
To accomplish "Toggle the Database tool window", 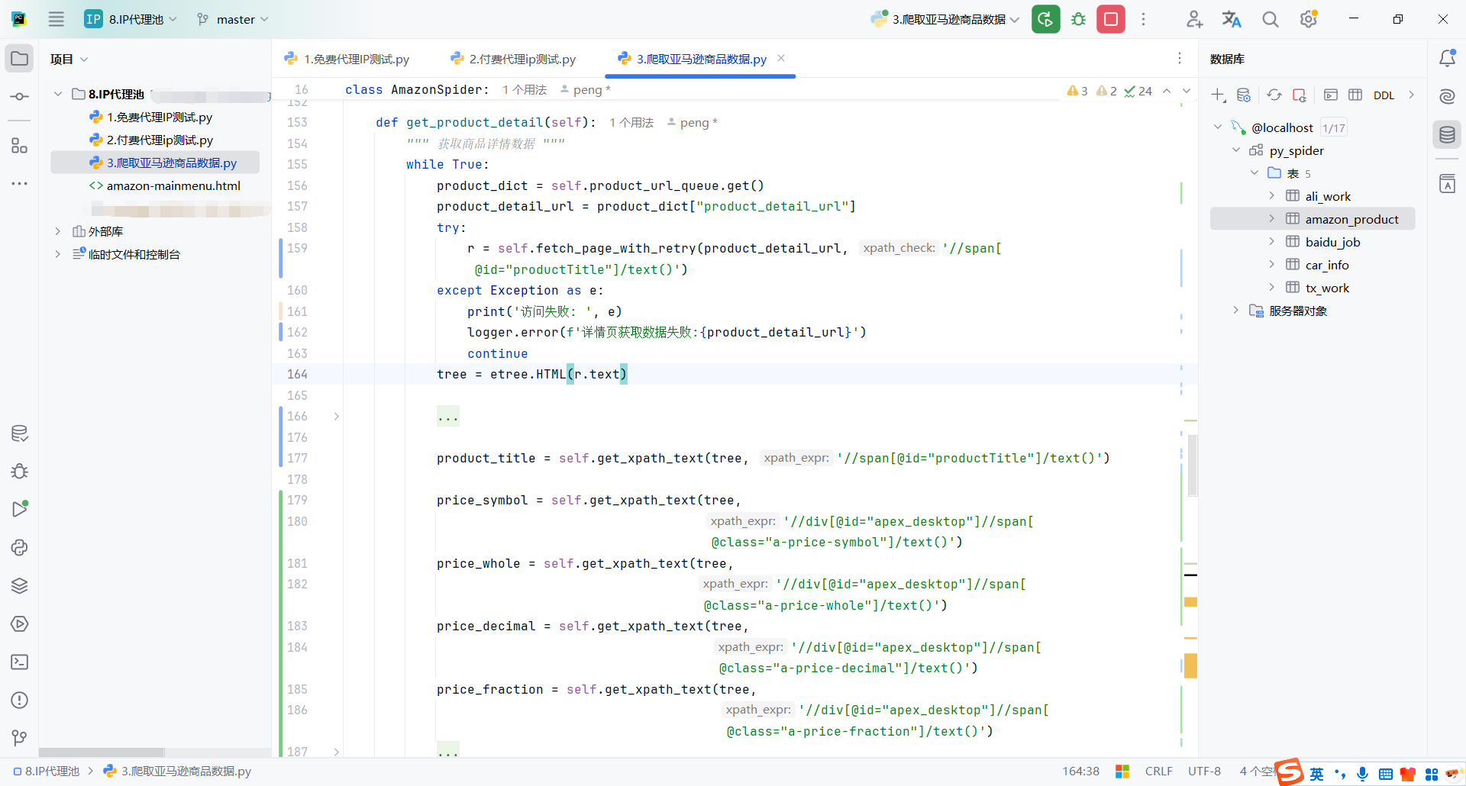I will tap(1447, 135).
